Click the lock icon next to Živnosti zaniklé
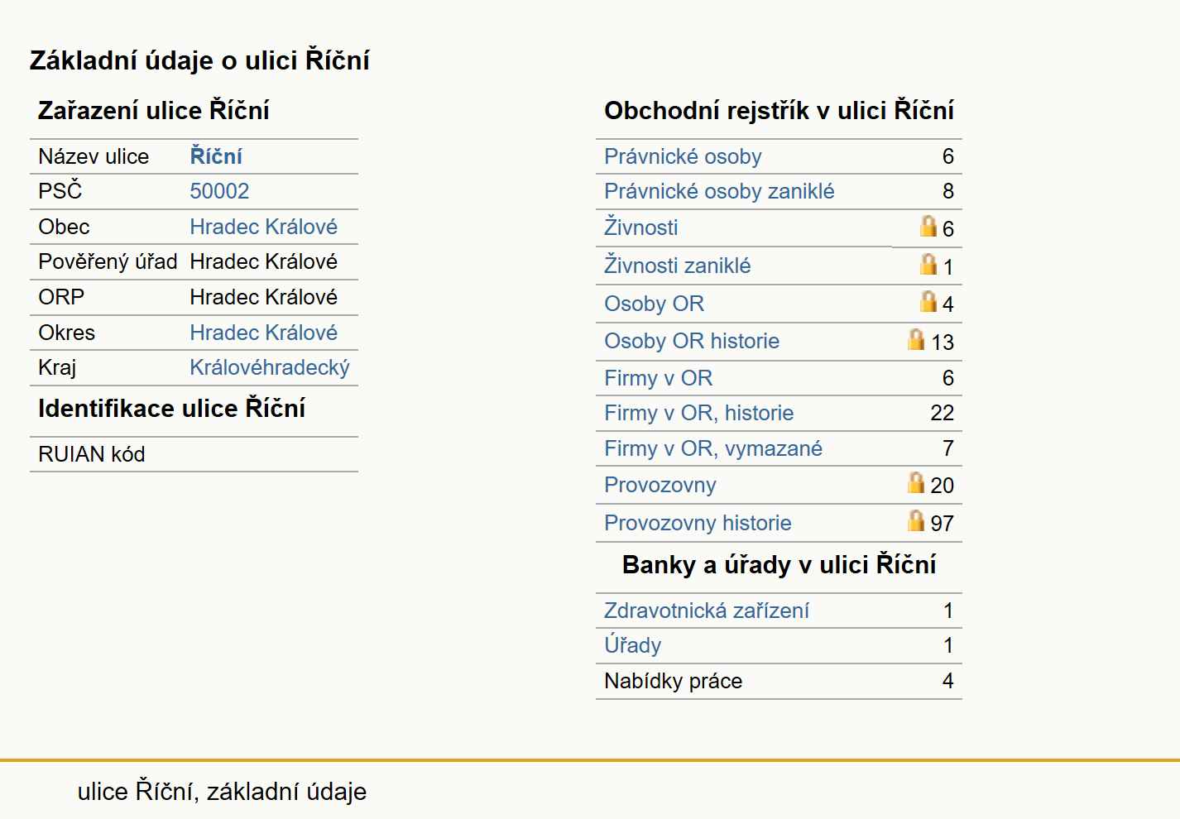 pos(928,264)
